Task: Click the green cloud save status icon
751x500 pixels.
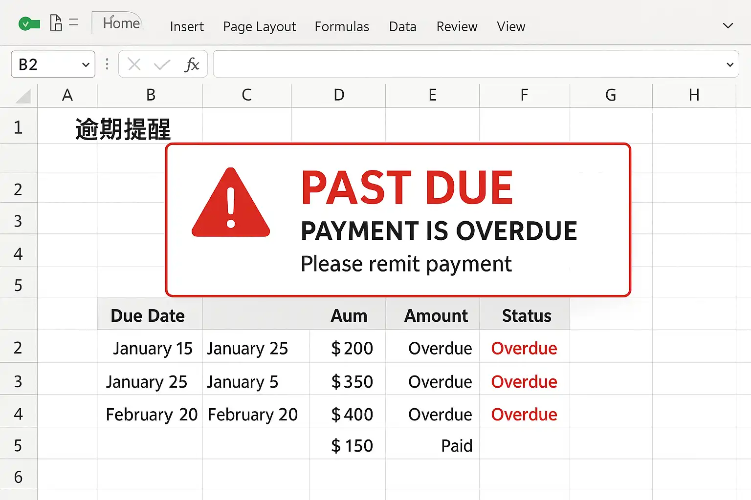Action: click(x=29, y=23)
